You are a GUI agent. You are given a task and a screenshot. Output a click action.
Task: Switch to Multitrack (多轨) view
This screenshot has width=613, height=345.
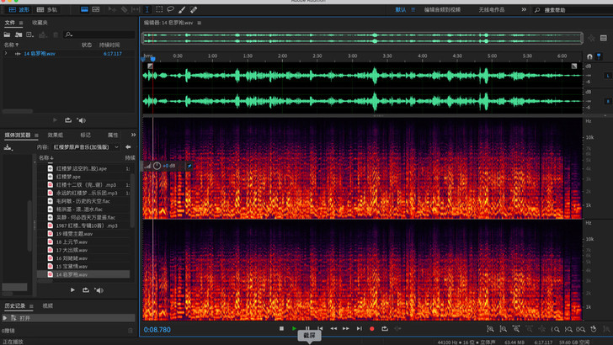tap(48, 9)
